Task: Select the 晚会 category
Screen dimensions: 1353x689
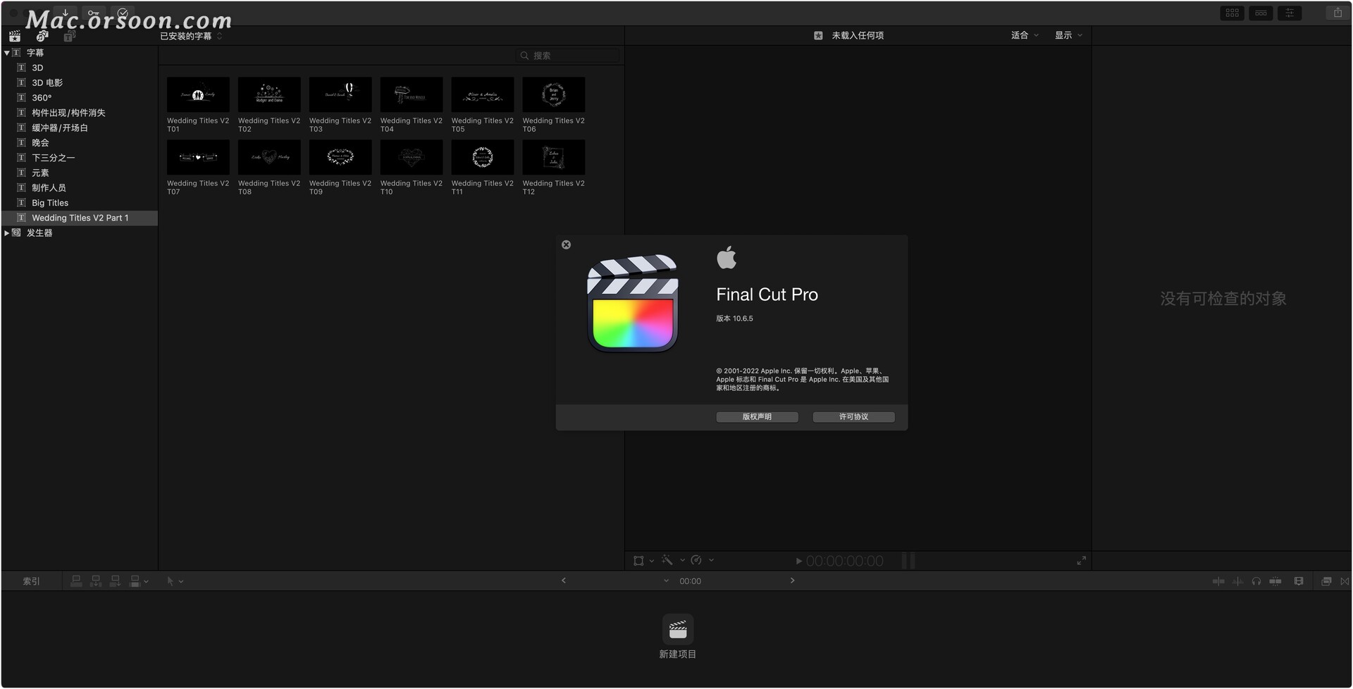Action: [x=80, y=143]
